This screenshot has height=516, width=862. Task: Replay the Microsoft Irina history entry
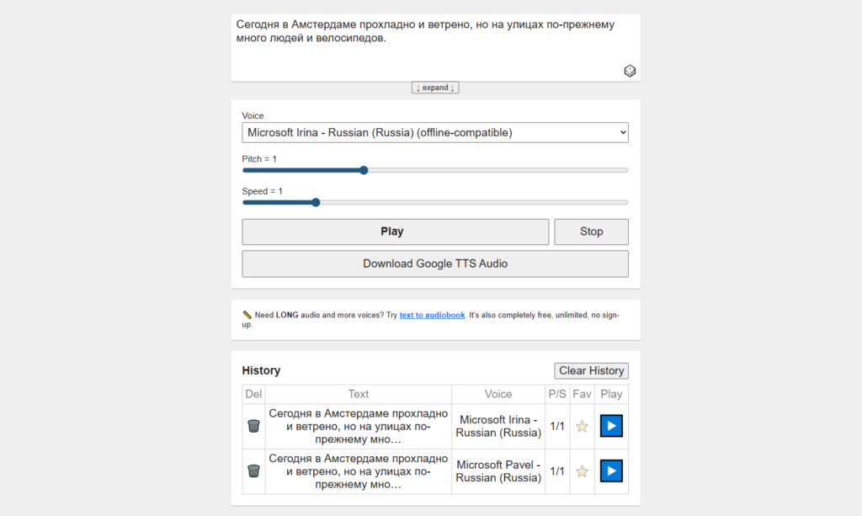pos(611,426)
